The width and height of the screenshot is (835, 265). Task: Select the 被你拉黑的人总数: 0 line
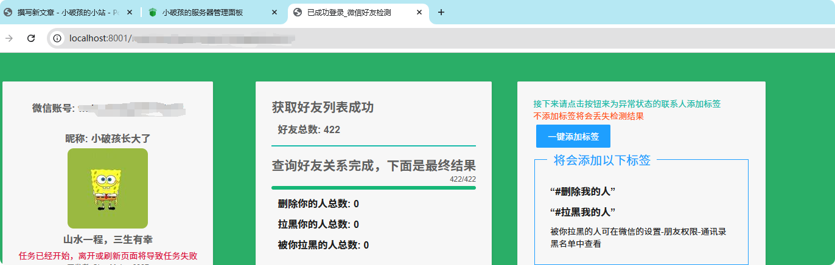323,245
